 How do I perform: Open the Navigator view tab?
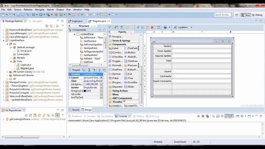tap(36, 21)
